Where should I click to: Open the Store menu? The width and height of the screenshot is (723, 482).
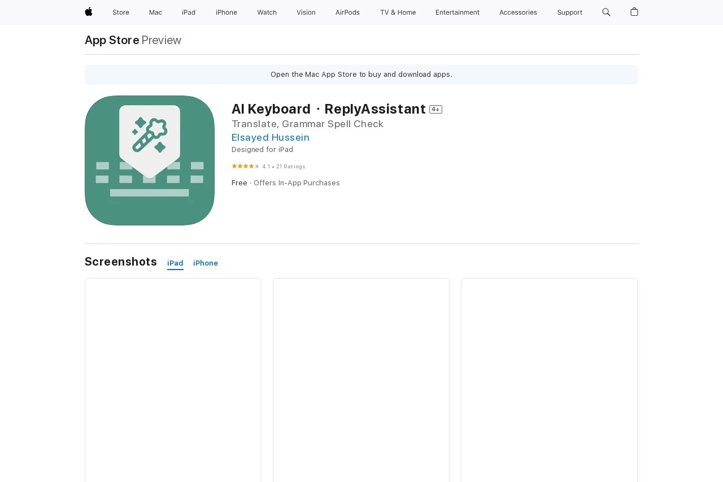pyautogui.click(x=121, y=12)
